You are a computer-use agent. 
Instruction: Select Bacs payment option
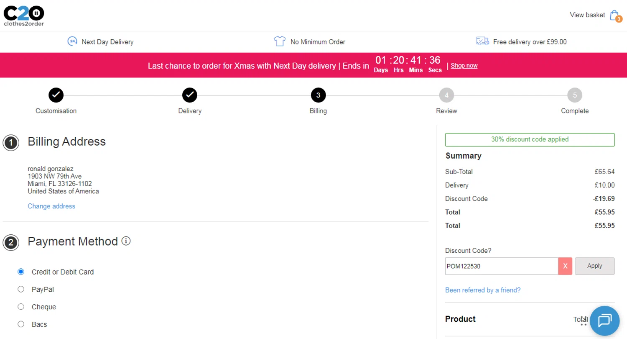click(x=21, y=324)
